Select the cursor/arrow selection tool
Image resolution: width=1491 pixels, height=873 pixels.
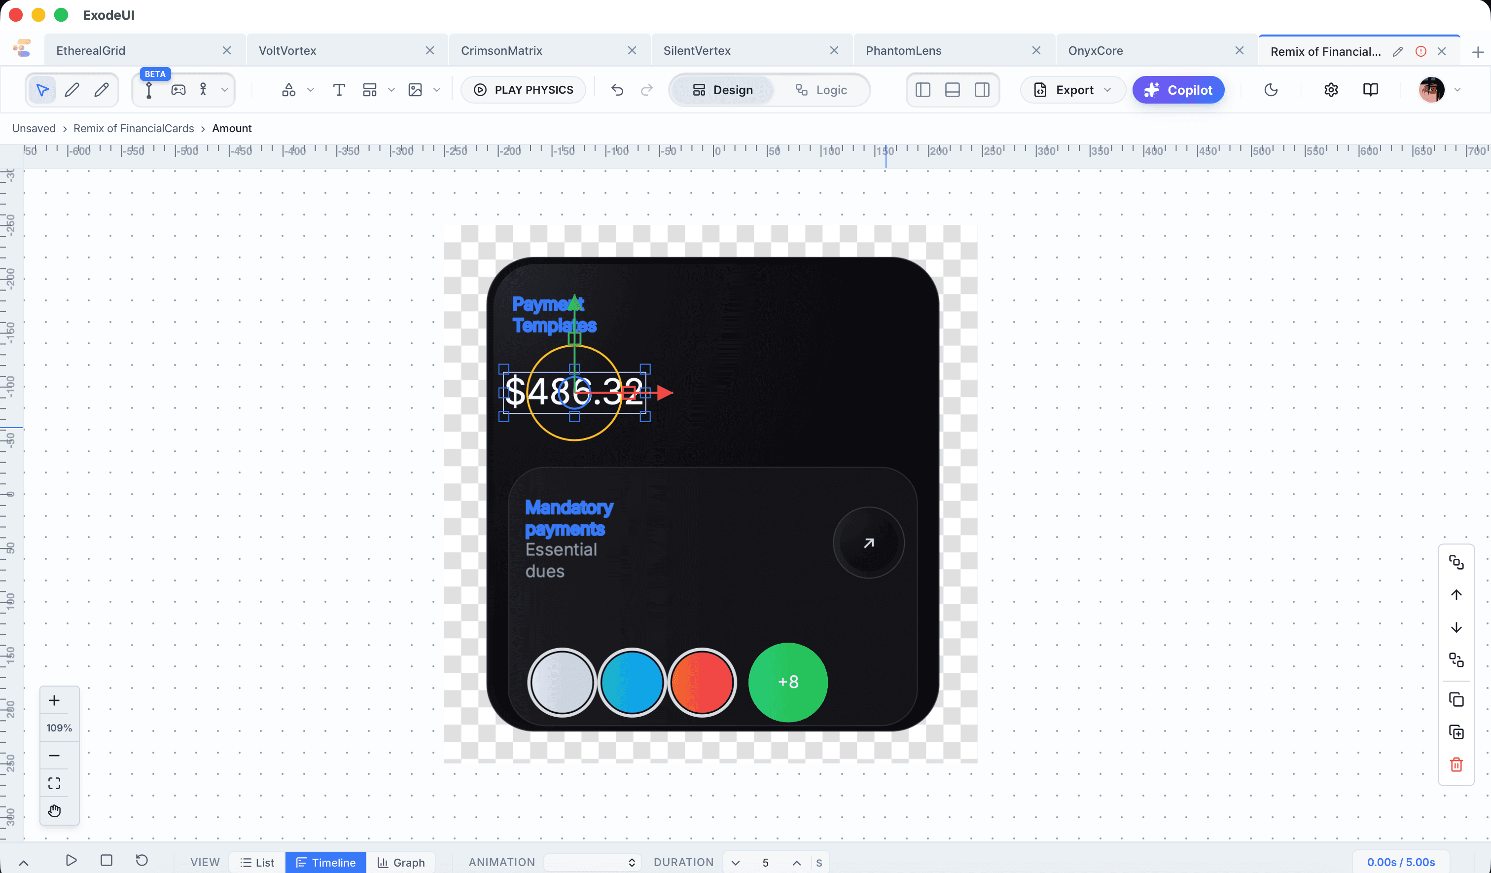41,89
